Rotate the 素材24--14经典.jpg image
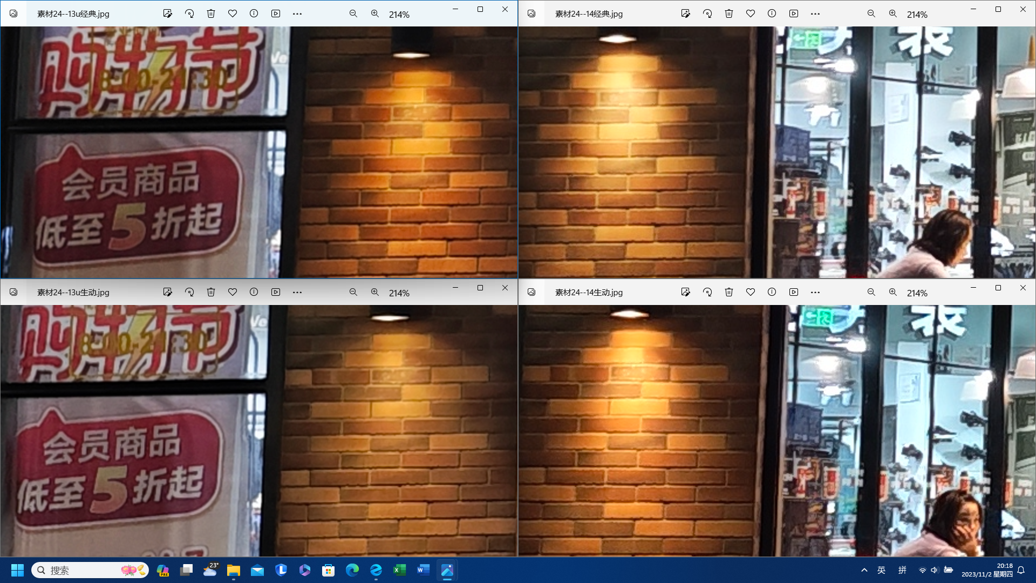The height and width of the screenshot is (583, 1036). coord(707,13)
